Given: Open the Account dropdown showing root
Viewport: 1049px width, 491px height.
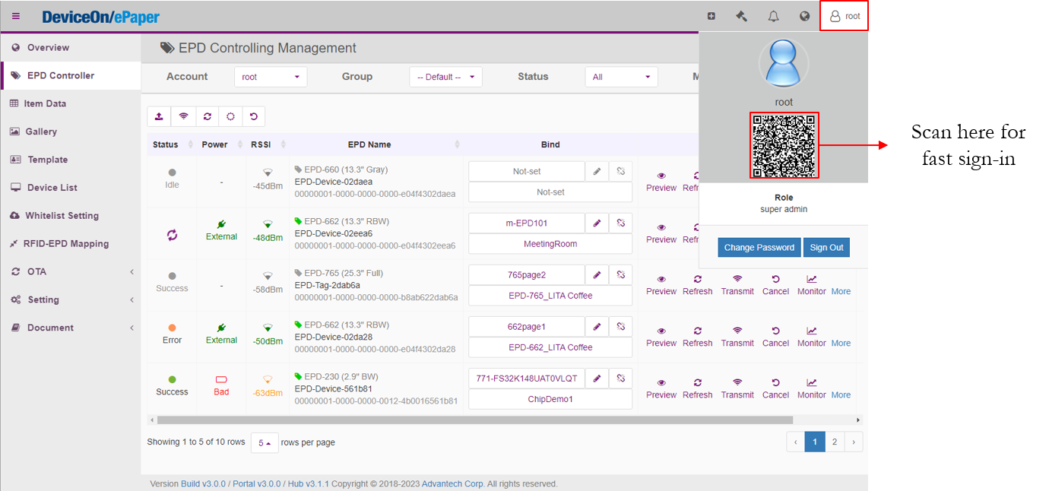Looking at the screenshot, I should point(270,77).
